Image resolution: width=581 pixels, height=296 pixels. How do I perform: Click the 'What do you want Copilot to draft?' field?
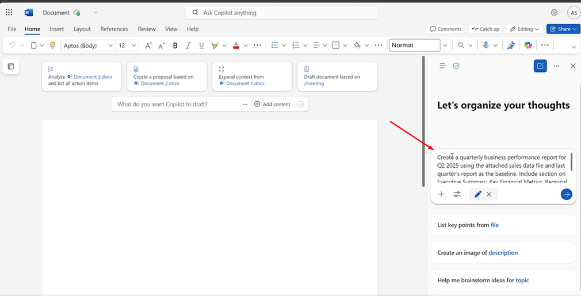(x=175, y=104)
